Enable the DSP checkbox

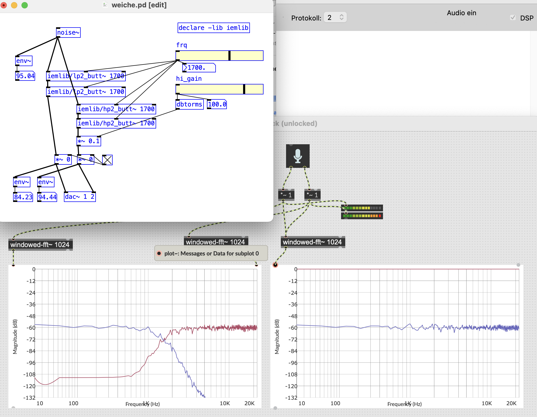(x=513, y=18)
